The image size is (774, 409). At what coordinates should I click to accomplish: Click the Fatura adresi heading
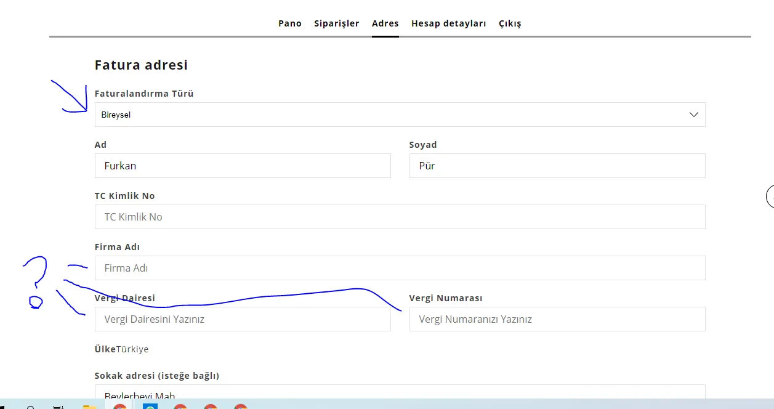[141, 65]
